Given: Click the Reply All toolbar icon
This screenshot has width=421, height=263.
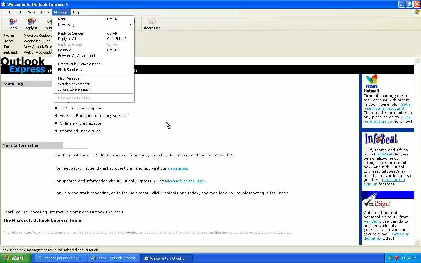Looking at the screenshot, I should 32,22.
